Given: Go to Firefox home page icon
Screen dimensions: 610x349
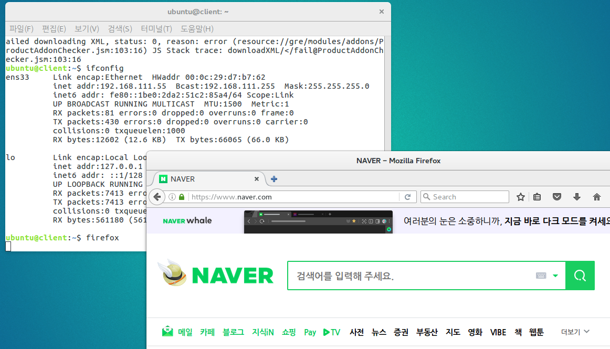Looking at the screenshot, I should tap(597, 197).
